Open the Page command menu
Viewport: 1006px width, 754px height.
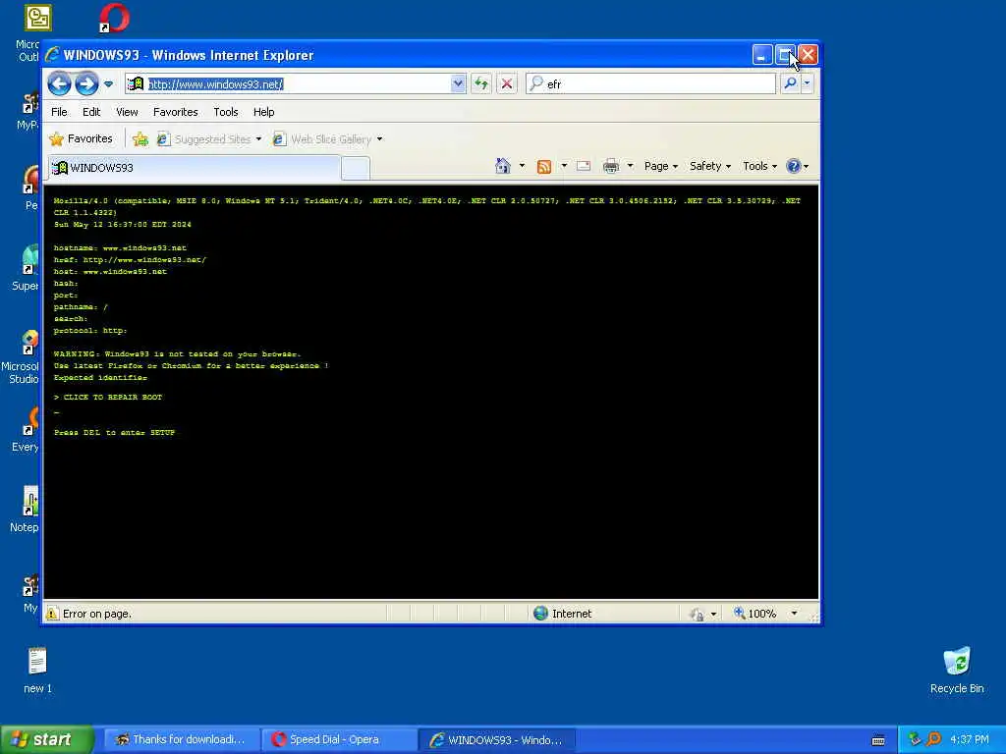point(661,166)
